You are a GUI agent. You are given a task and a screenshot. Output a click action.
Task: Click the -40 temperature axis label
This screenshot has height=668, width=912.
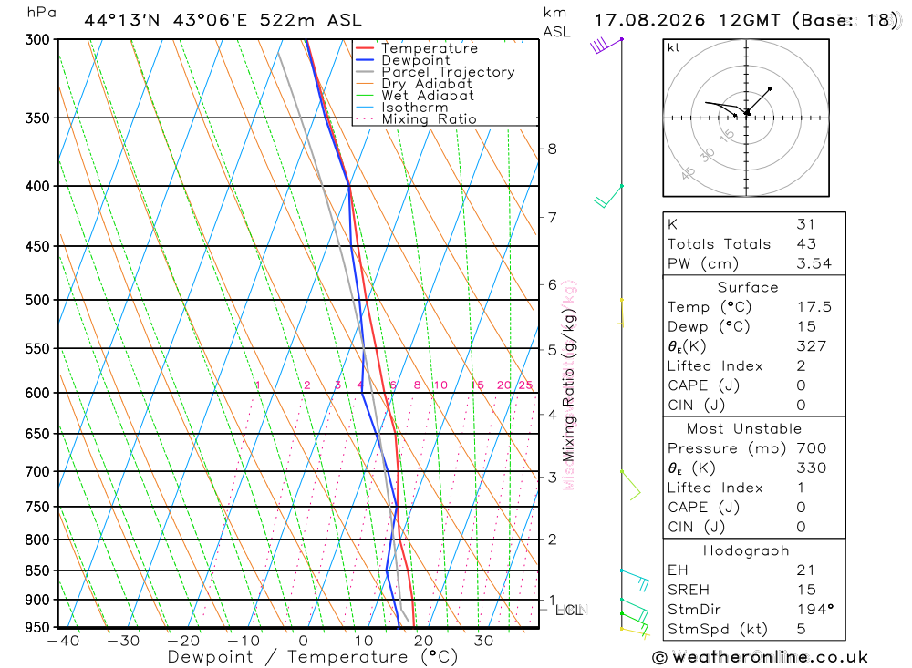64,641
